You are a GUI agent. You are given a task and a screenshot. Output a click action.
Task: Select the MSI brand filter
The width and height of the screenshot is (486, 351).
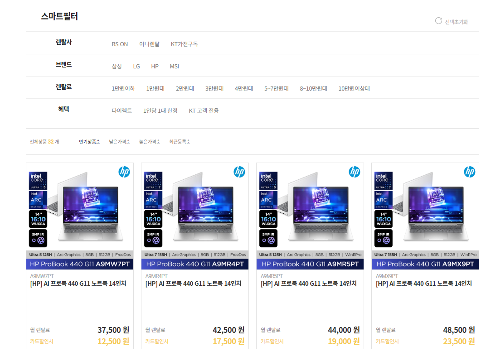click(x=174, y=66)
